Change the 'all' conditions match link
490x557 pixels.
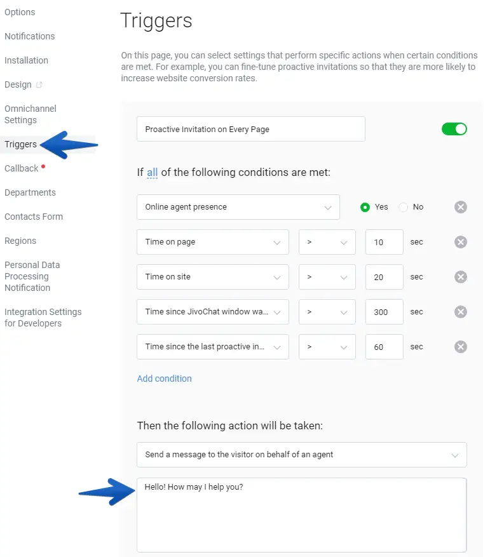[152, 172]
